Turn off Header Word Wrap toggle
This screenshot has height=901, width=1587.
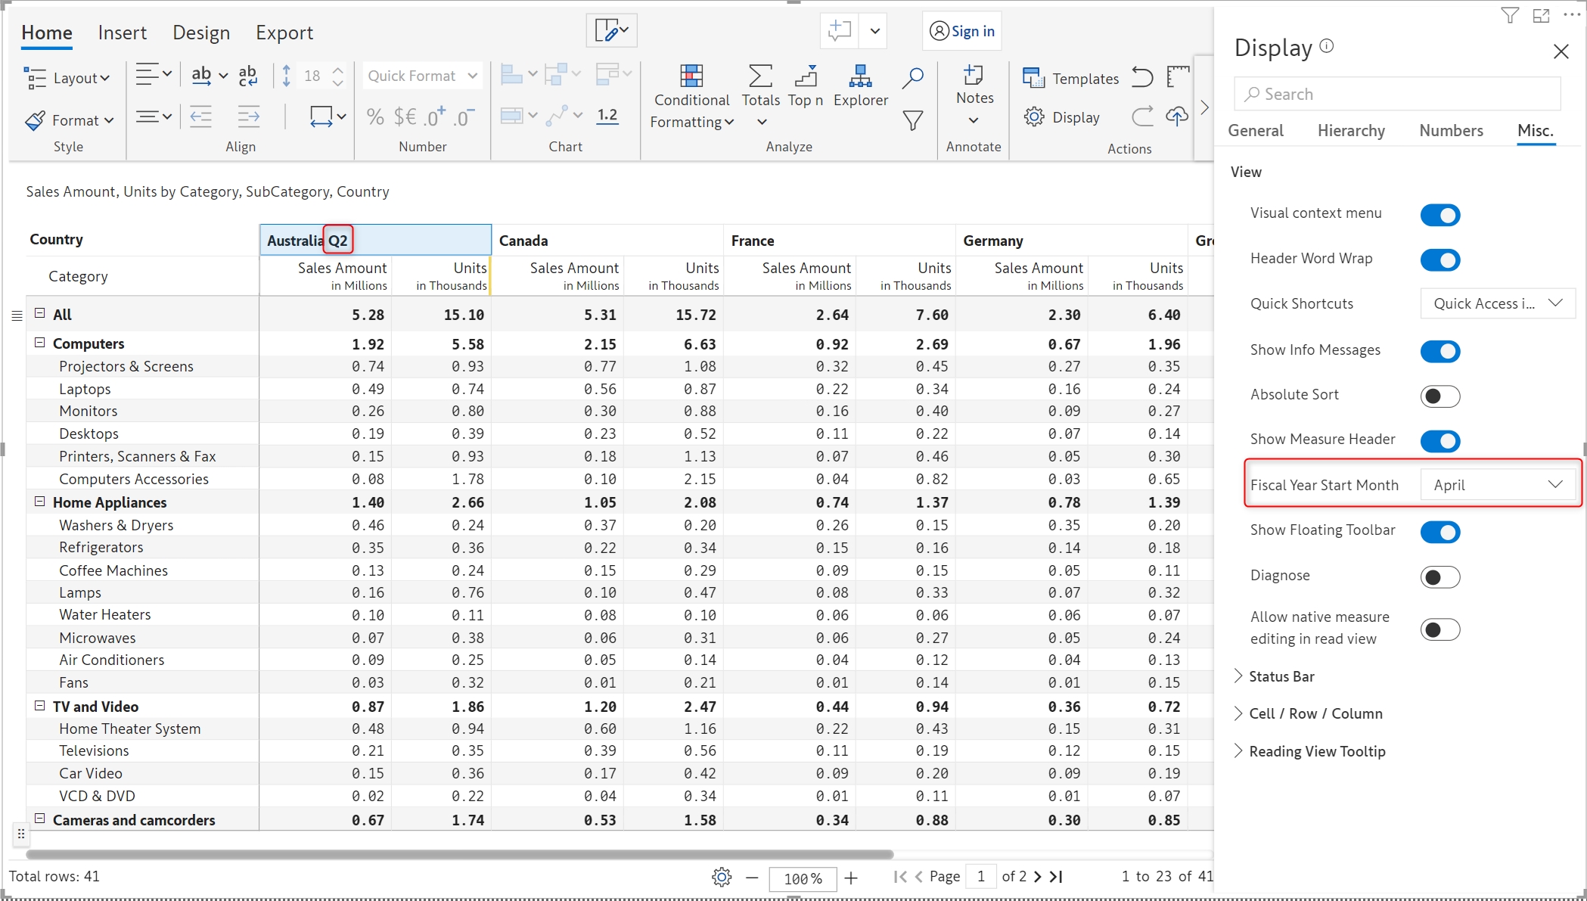pos(1439,260)
